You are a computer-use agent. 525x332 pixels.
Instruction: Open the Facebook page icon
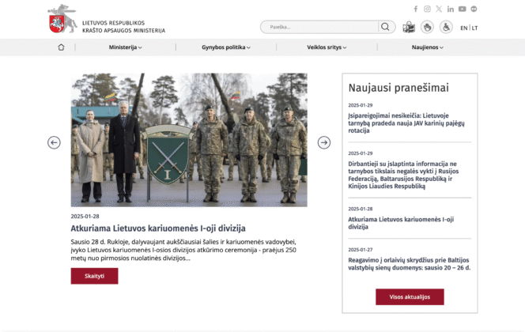pos(416,9)
